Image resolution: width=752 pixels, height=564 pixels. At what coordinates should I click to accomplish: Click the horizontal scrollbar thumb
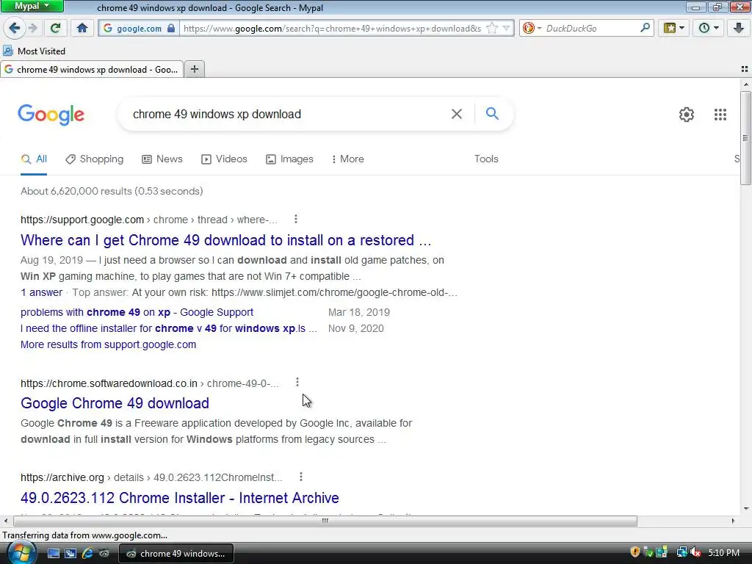[x=325, y=521]
